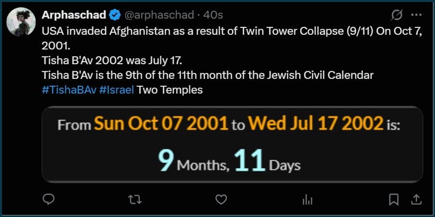This screenshot has width=435, height=217.
Task: Open the Arphaschad profile avatar
Action: 21,22
